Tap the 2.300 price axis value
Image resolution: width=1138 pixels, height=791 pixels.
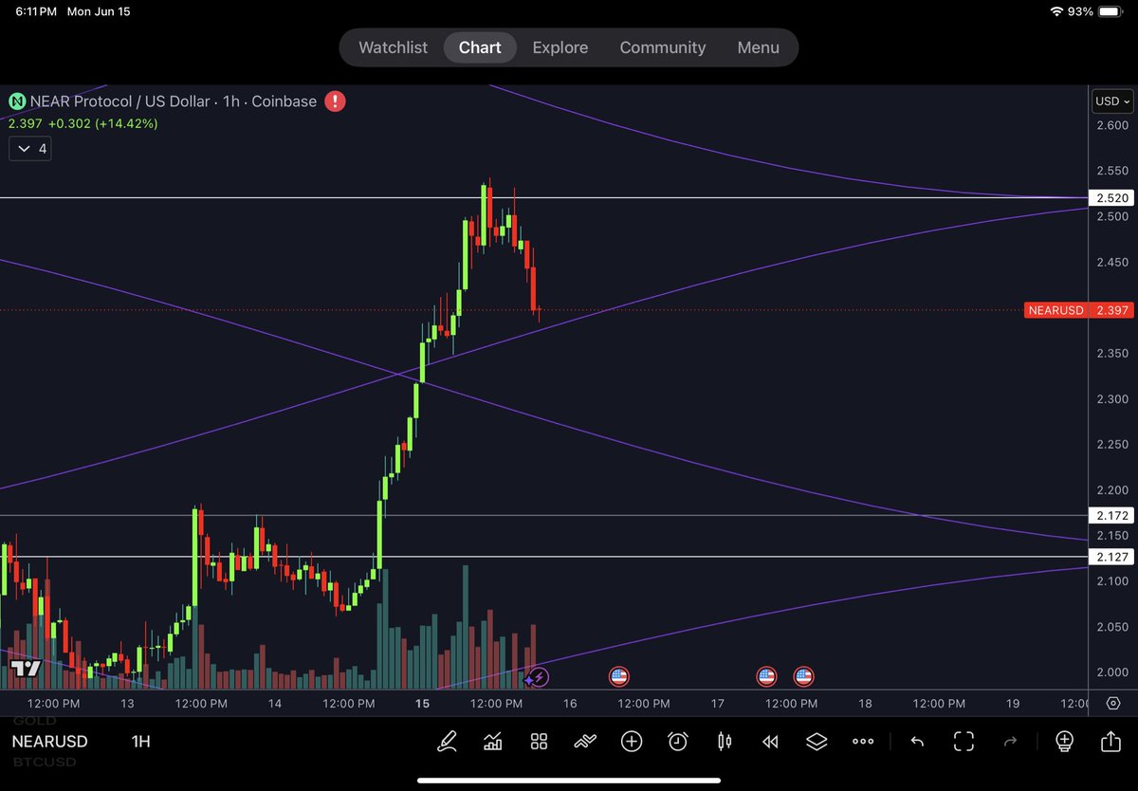pos(1111,399)
